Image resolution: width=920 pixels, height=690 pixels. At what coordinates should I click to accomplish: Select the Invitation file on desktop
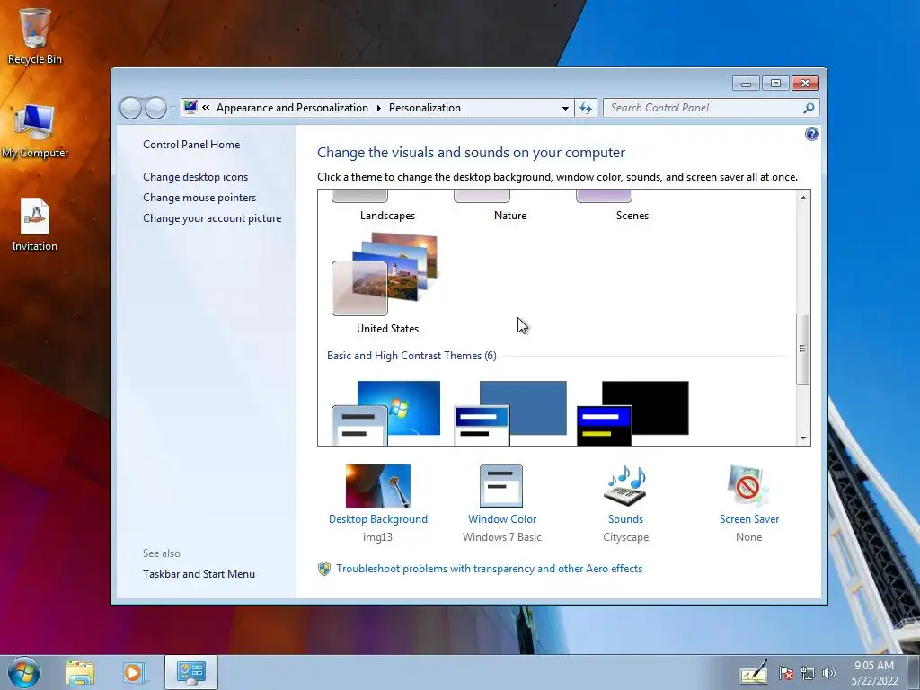pos(34,225)
